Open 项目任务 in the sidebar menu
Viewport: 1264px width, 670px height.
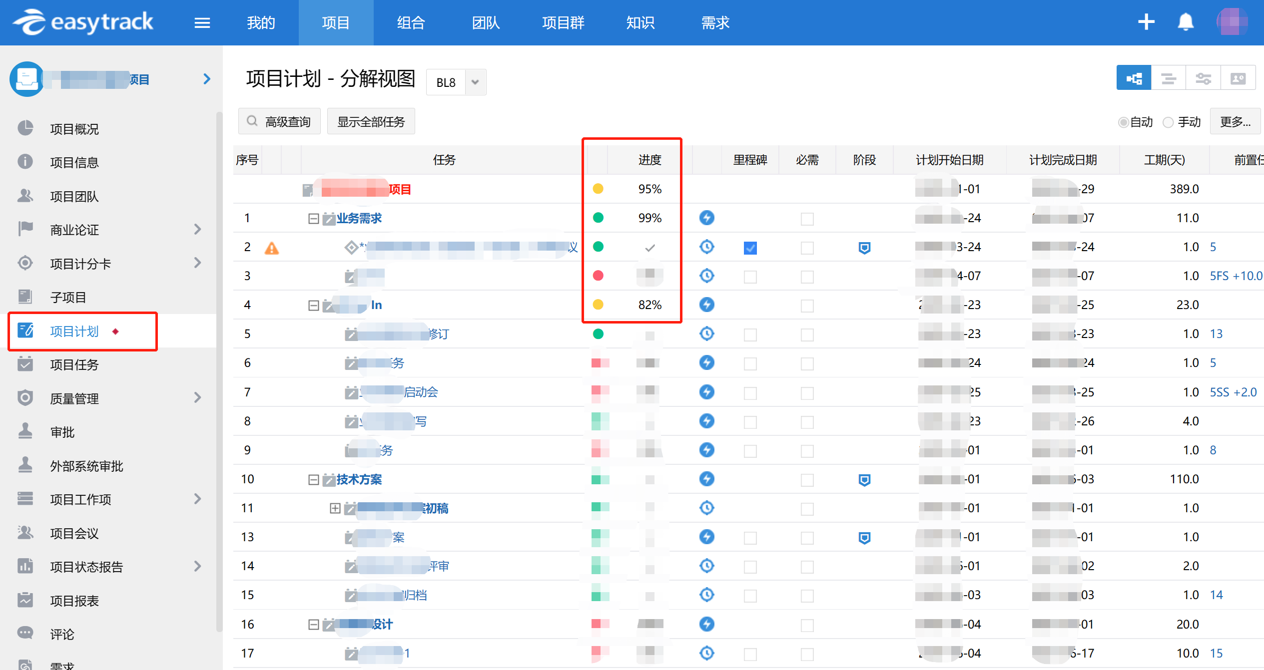pyautogui.click(x=74, y=365)
